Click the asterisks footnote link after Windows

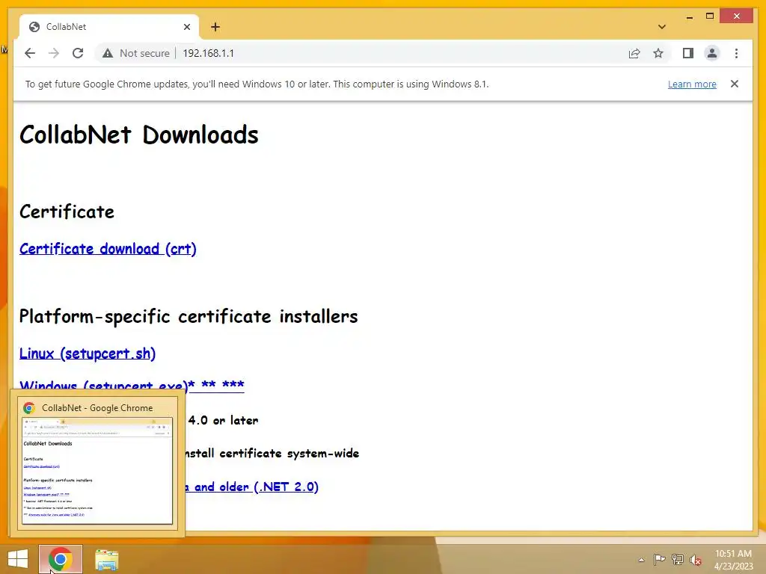pos(216,385)
